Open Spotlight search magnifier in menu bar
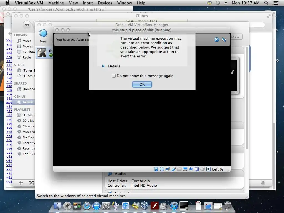 [x=266, y=3]
